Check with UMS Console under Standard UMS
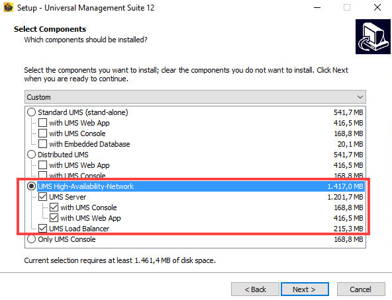The height and width of the screenshot is (300, 392). [x=43, y=133]
